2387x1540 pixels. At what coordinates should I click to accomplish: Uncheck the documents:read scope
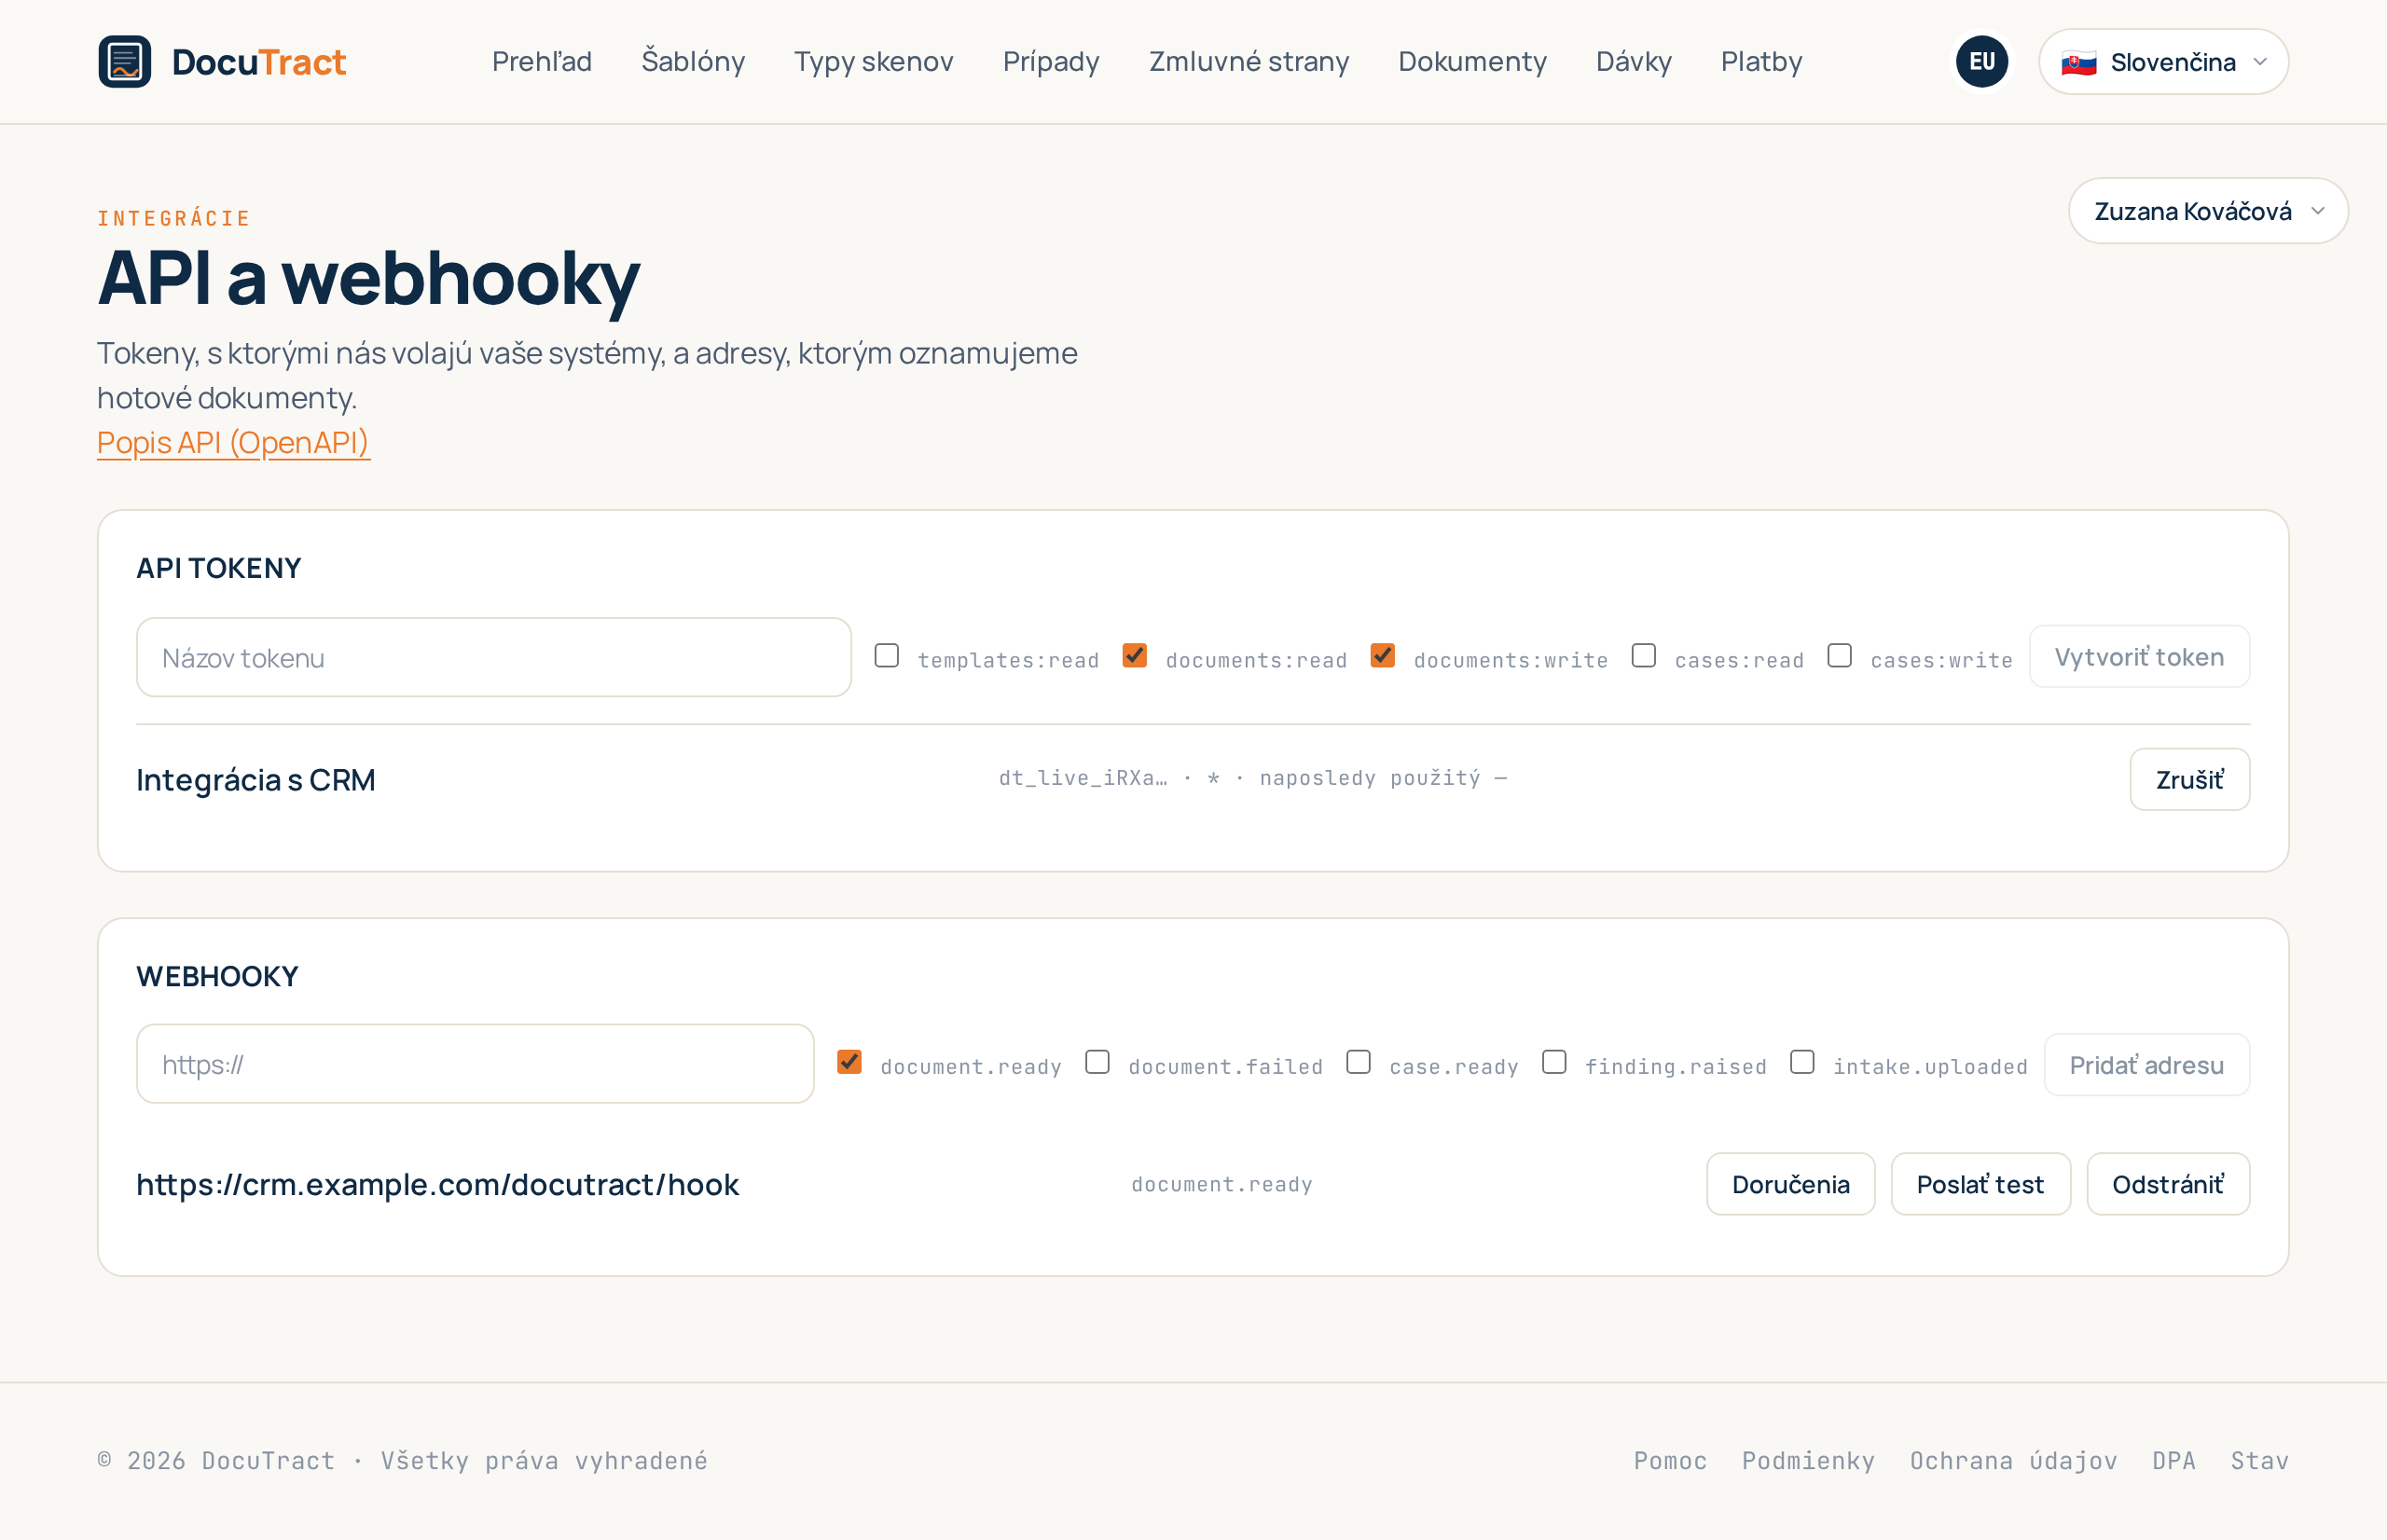(1135, 656)
